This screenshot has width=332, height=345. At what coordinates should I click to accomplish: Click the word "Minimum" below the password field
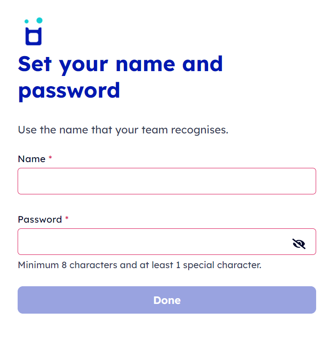click(38, 265)
